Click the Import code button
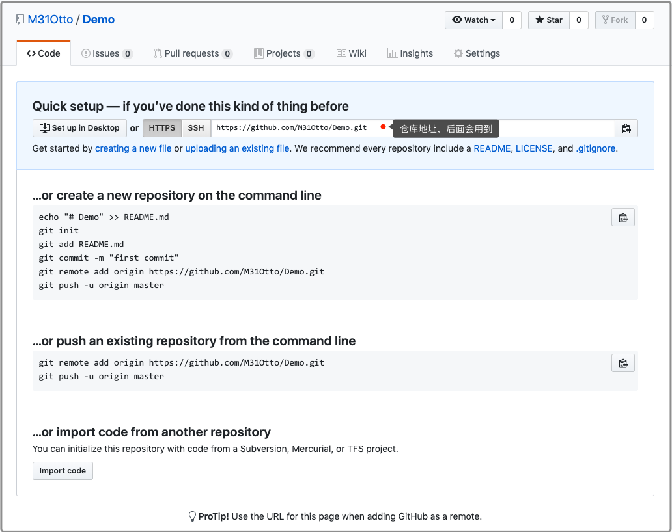 pos(63,471)
